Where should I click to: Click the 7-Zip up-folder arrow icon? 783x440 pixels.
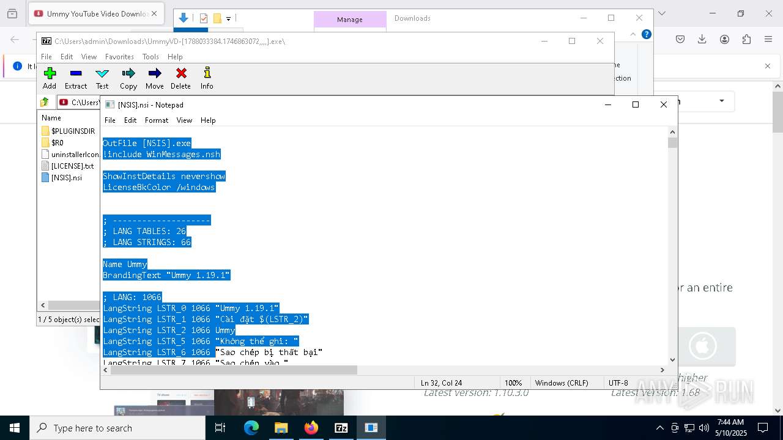pyautogui.click(x=45, y=102)
